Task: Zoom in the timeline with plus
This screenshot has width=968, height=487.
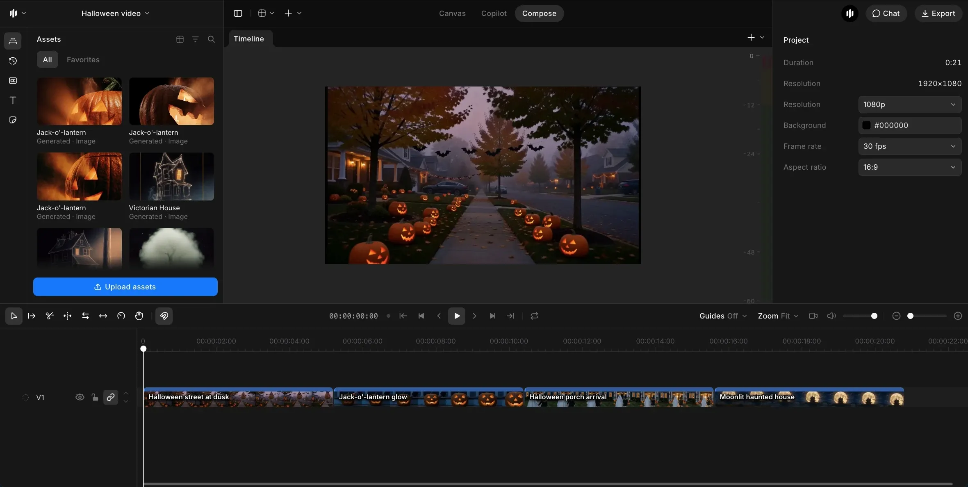Action: pos(958,316)
